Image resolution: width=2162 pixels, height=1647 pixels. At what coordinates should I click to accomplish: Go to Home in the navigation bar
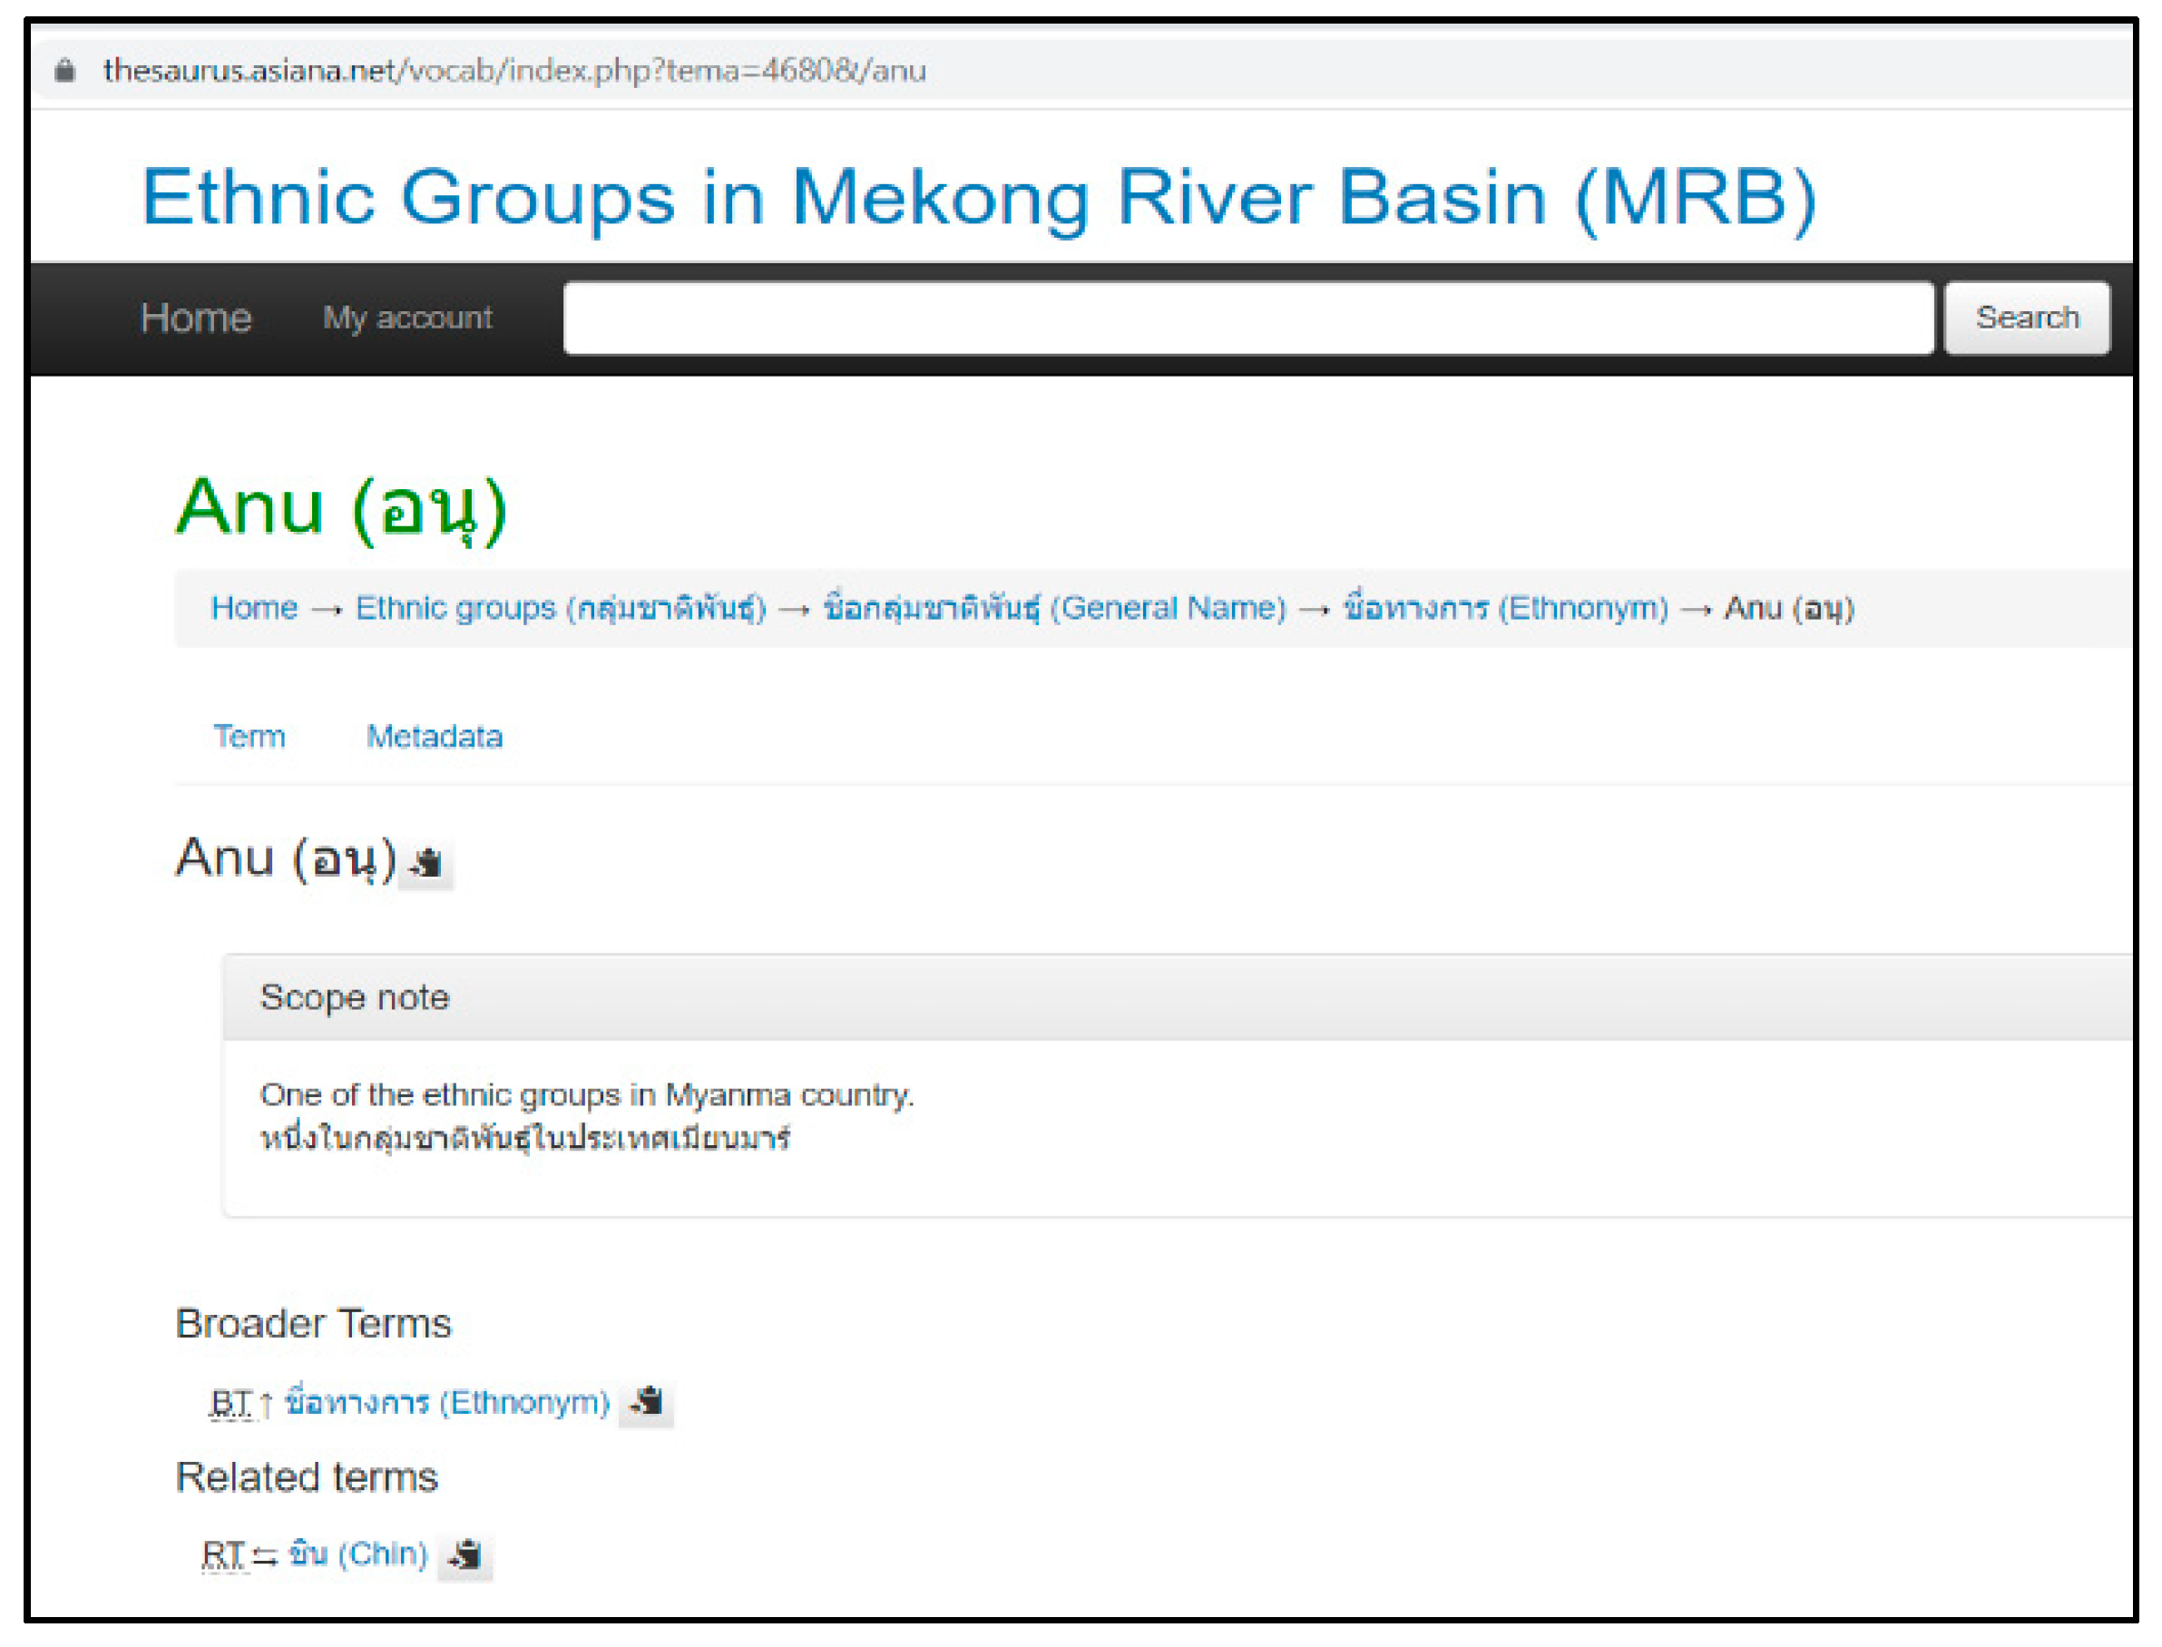click(196, 318)
